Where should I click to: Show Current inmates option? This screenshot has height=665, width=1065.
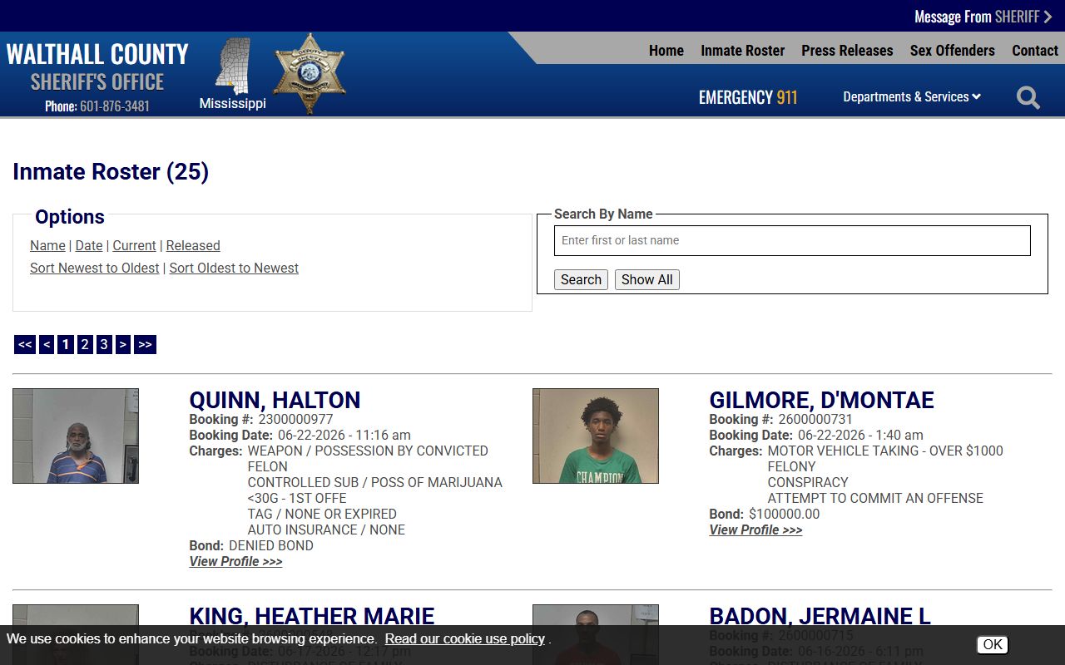pos(134,245)
